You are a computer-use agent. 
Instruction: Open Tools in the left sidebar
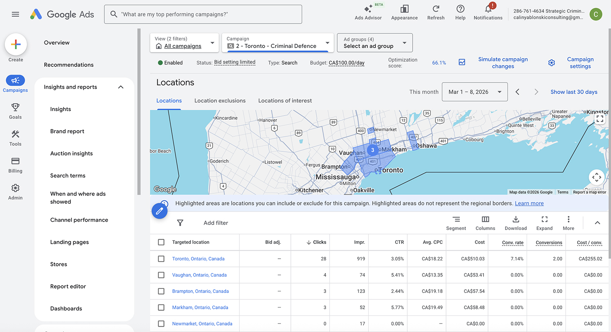[x=15, y=138]
